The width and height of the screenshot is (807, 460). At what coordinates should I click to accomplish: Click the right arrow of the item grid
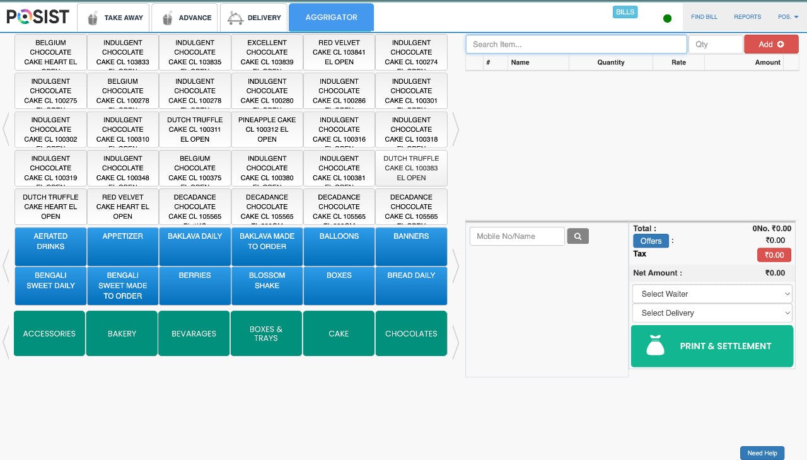tap(455, 129)
